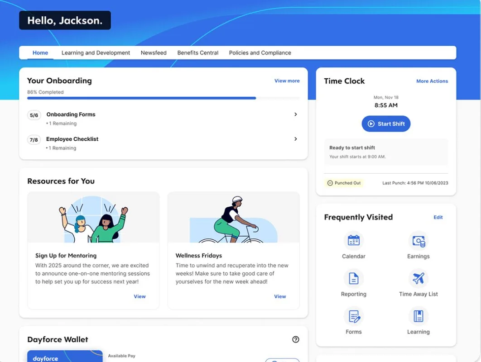This screenshot has height=362, width=481.
Task: Click the Wellness Fridays cyclist image
Action: click(x=233, y=217)
